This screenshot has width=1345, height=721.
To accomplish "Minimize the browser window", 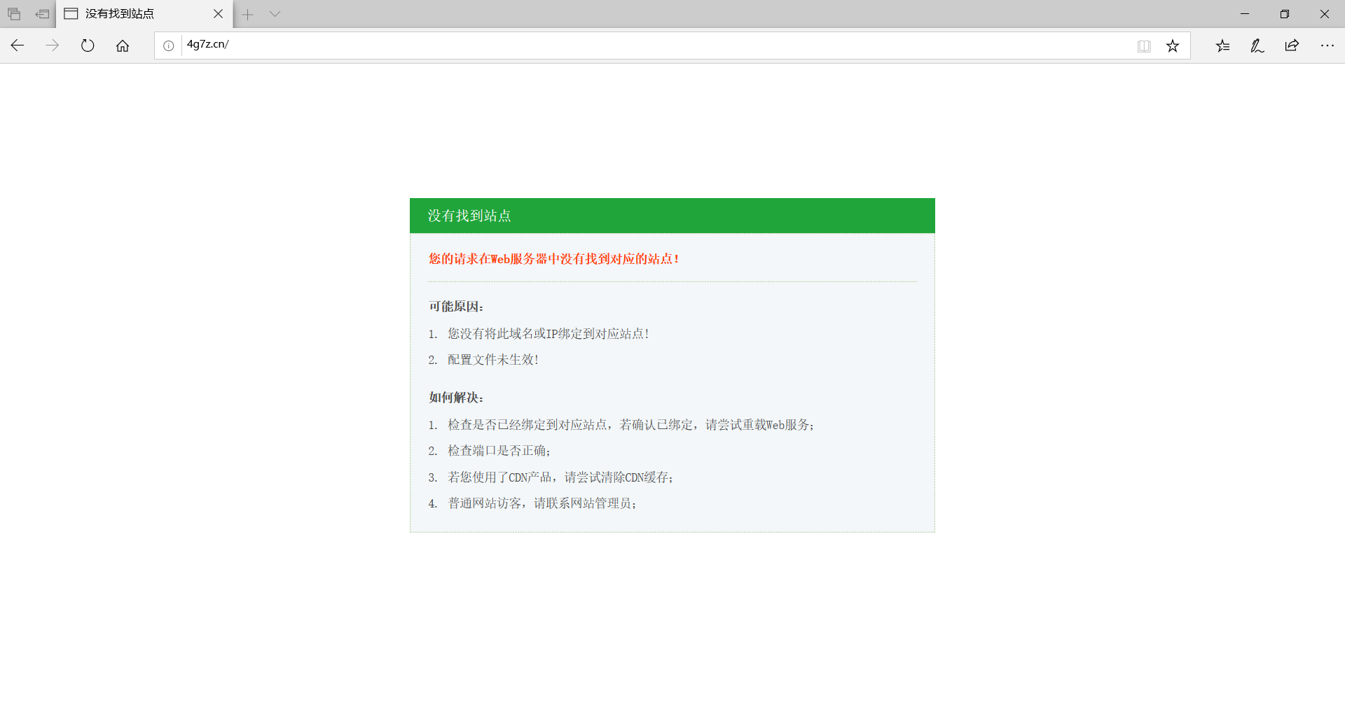I will coord(1245,14).
